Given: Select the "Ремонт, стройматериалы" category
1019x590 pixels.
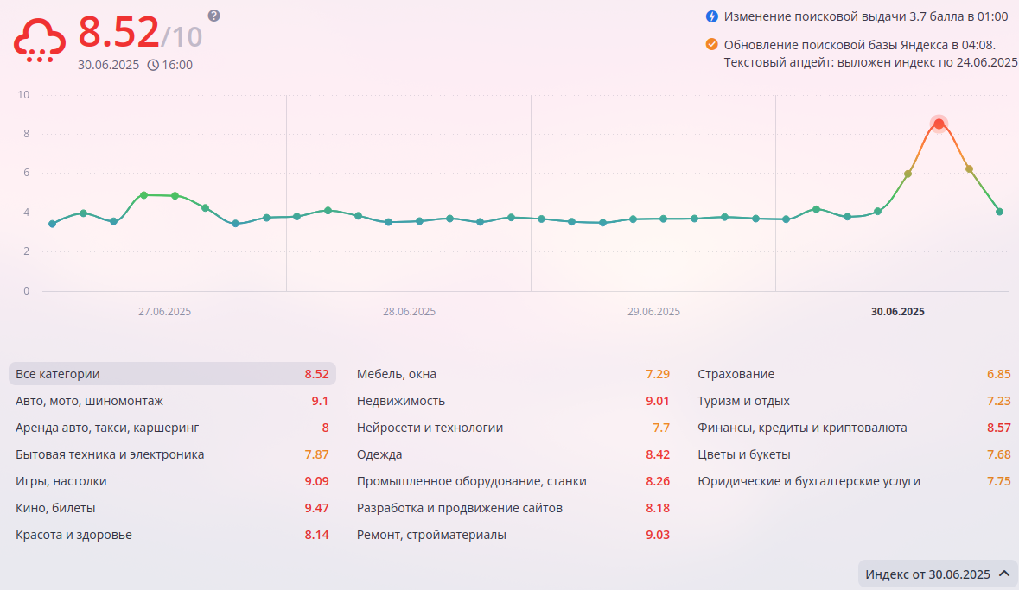Looking at the screenshot, I should click(x=431, y=535).
